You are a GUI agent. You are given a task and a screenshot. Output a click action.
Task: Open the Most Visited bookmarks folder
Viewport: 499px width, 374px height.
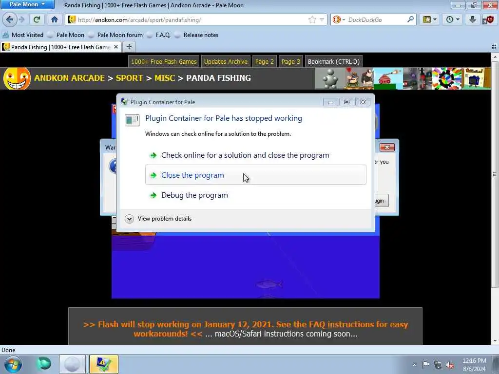[22, 35]
